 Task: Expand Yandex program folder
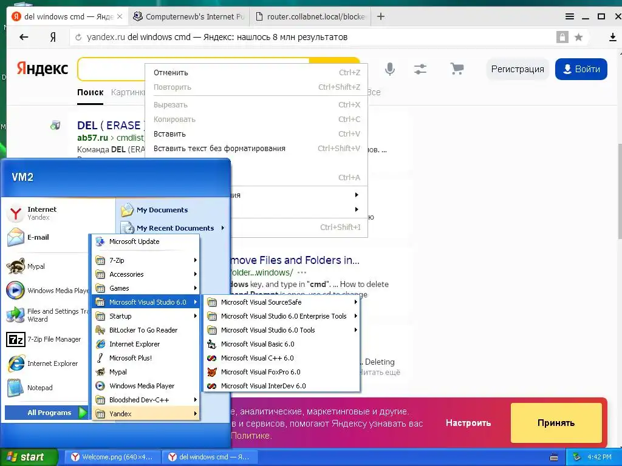[x=146, y=413]
